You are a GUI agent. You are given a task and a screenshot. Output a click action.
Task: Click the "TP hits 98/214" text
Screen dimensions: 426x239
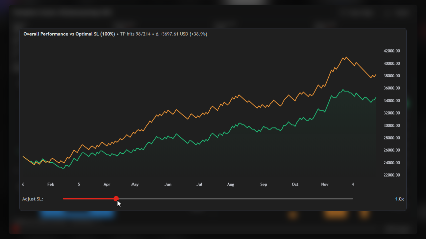[x=135, y=34]
